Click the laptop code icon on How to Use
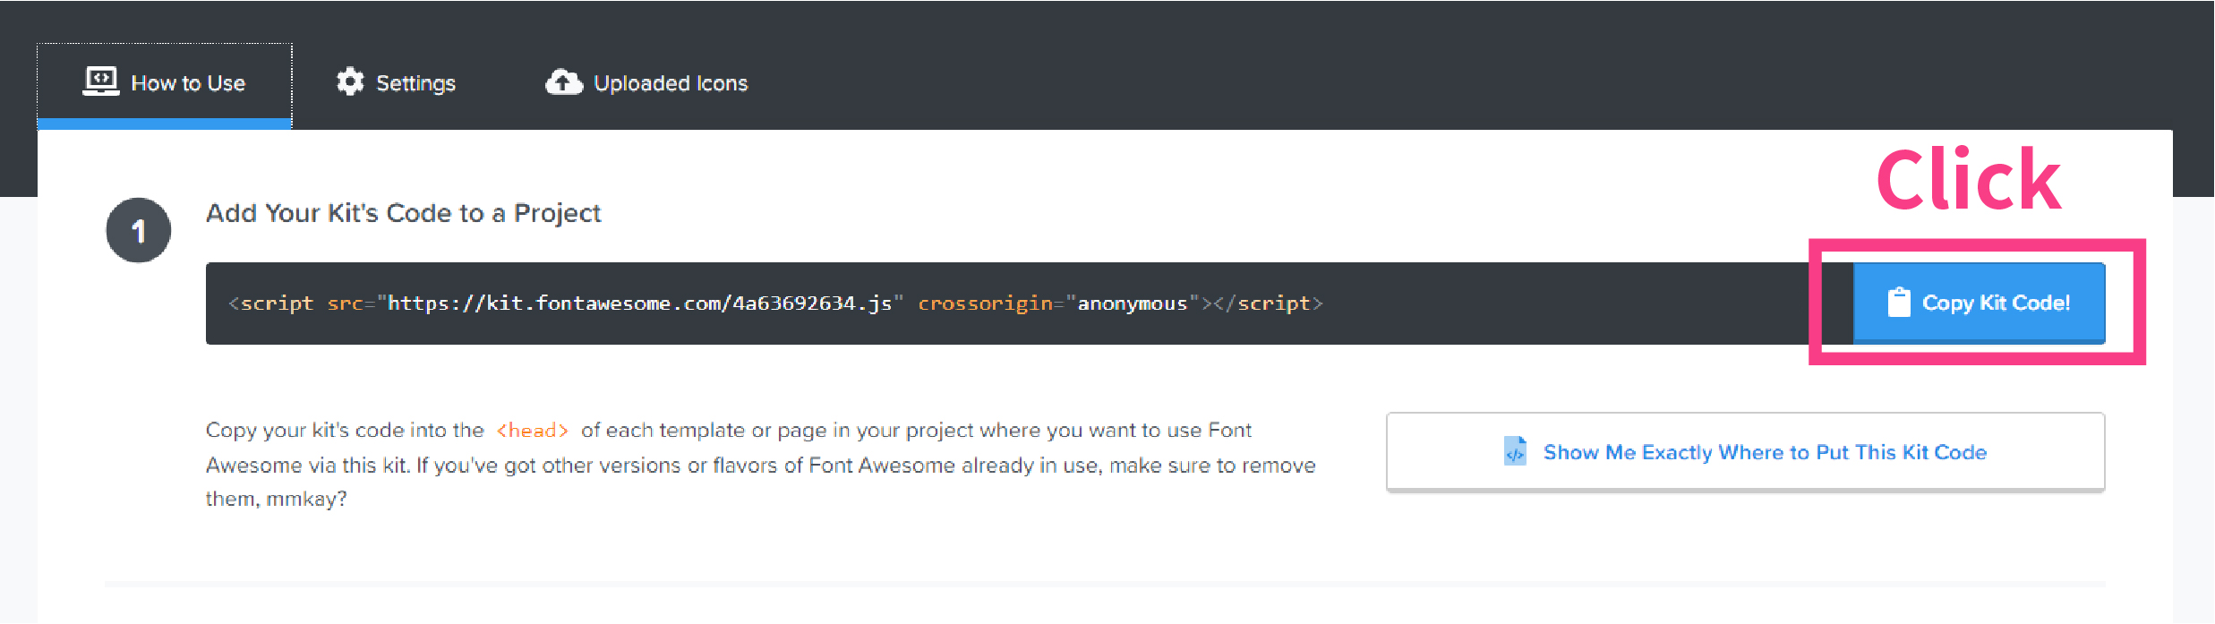The image size is (2215, 624). tap(101, 81)
